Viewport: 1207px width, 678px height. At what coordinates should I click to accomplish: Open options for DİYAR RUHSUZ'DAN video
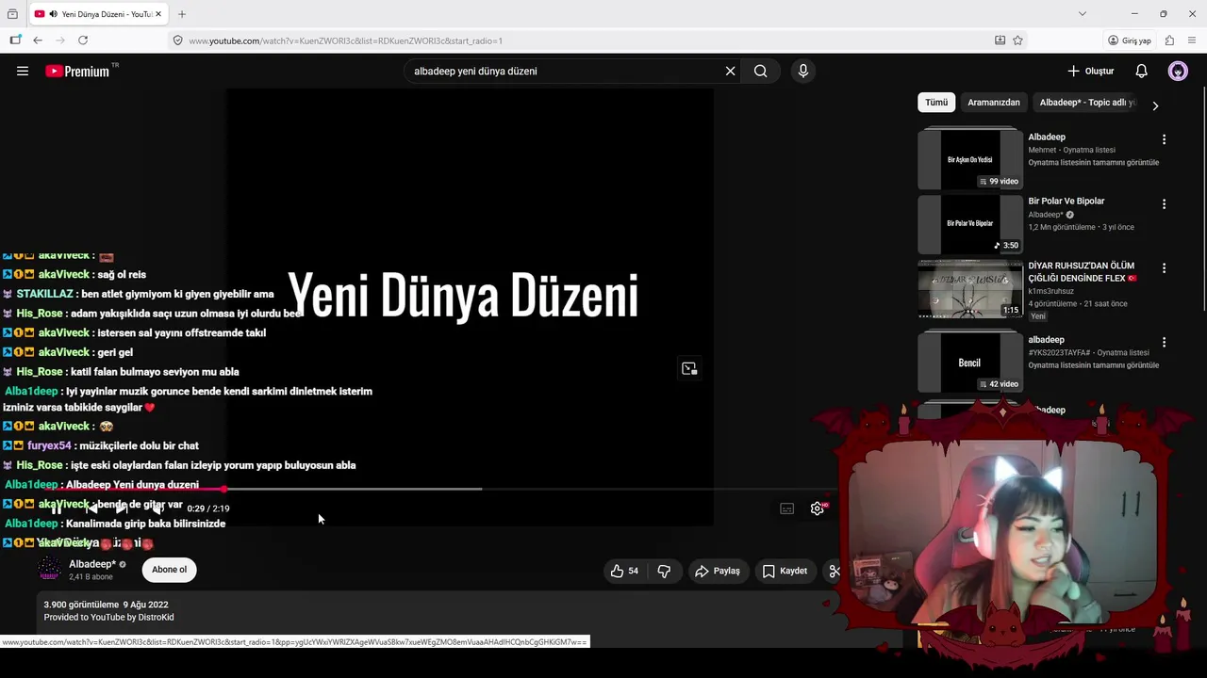(x=1164, y=268)
